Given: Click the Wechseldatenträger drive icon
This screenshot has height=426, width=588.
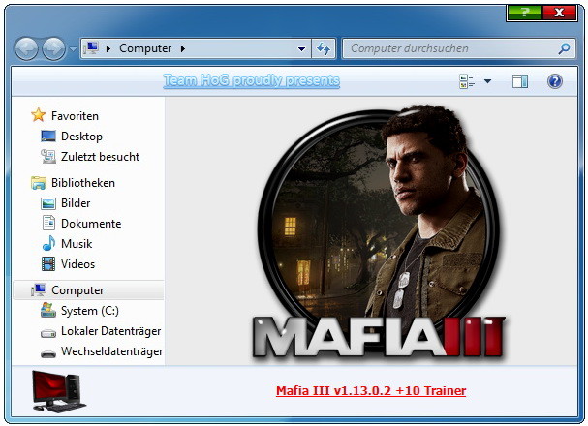Looking at the screenshot, I should (x=48, y=353).
